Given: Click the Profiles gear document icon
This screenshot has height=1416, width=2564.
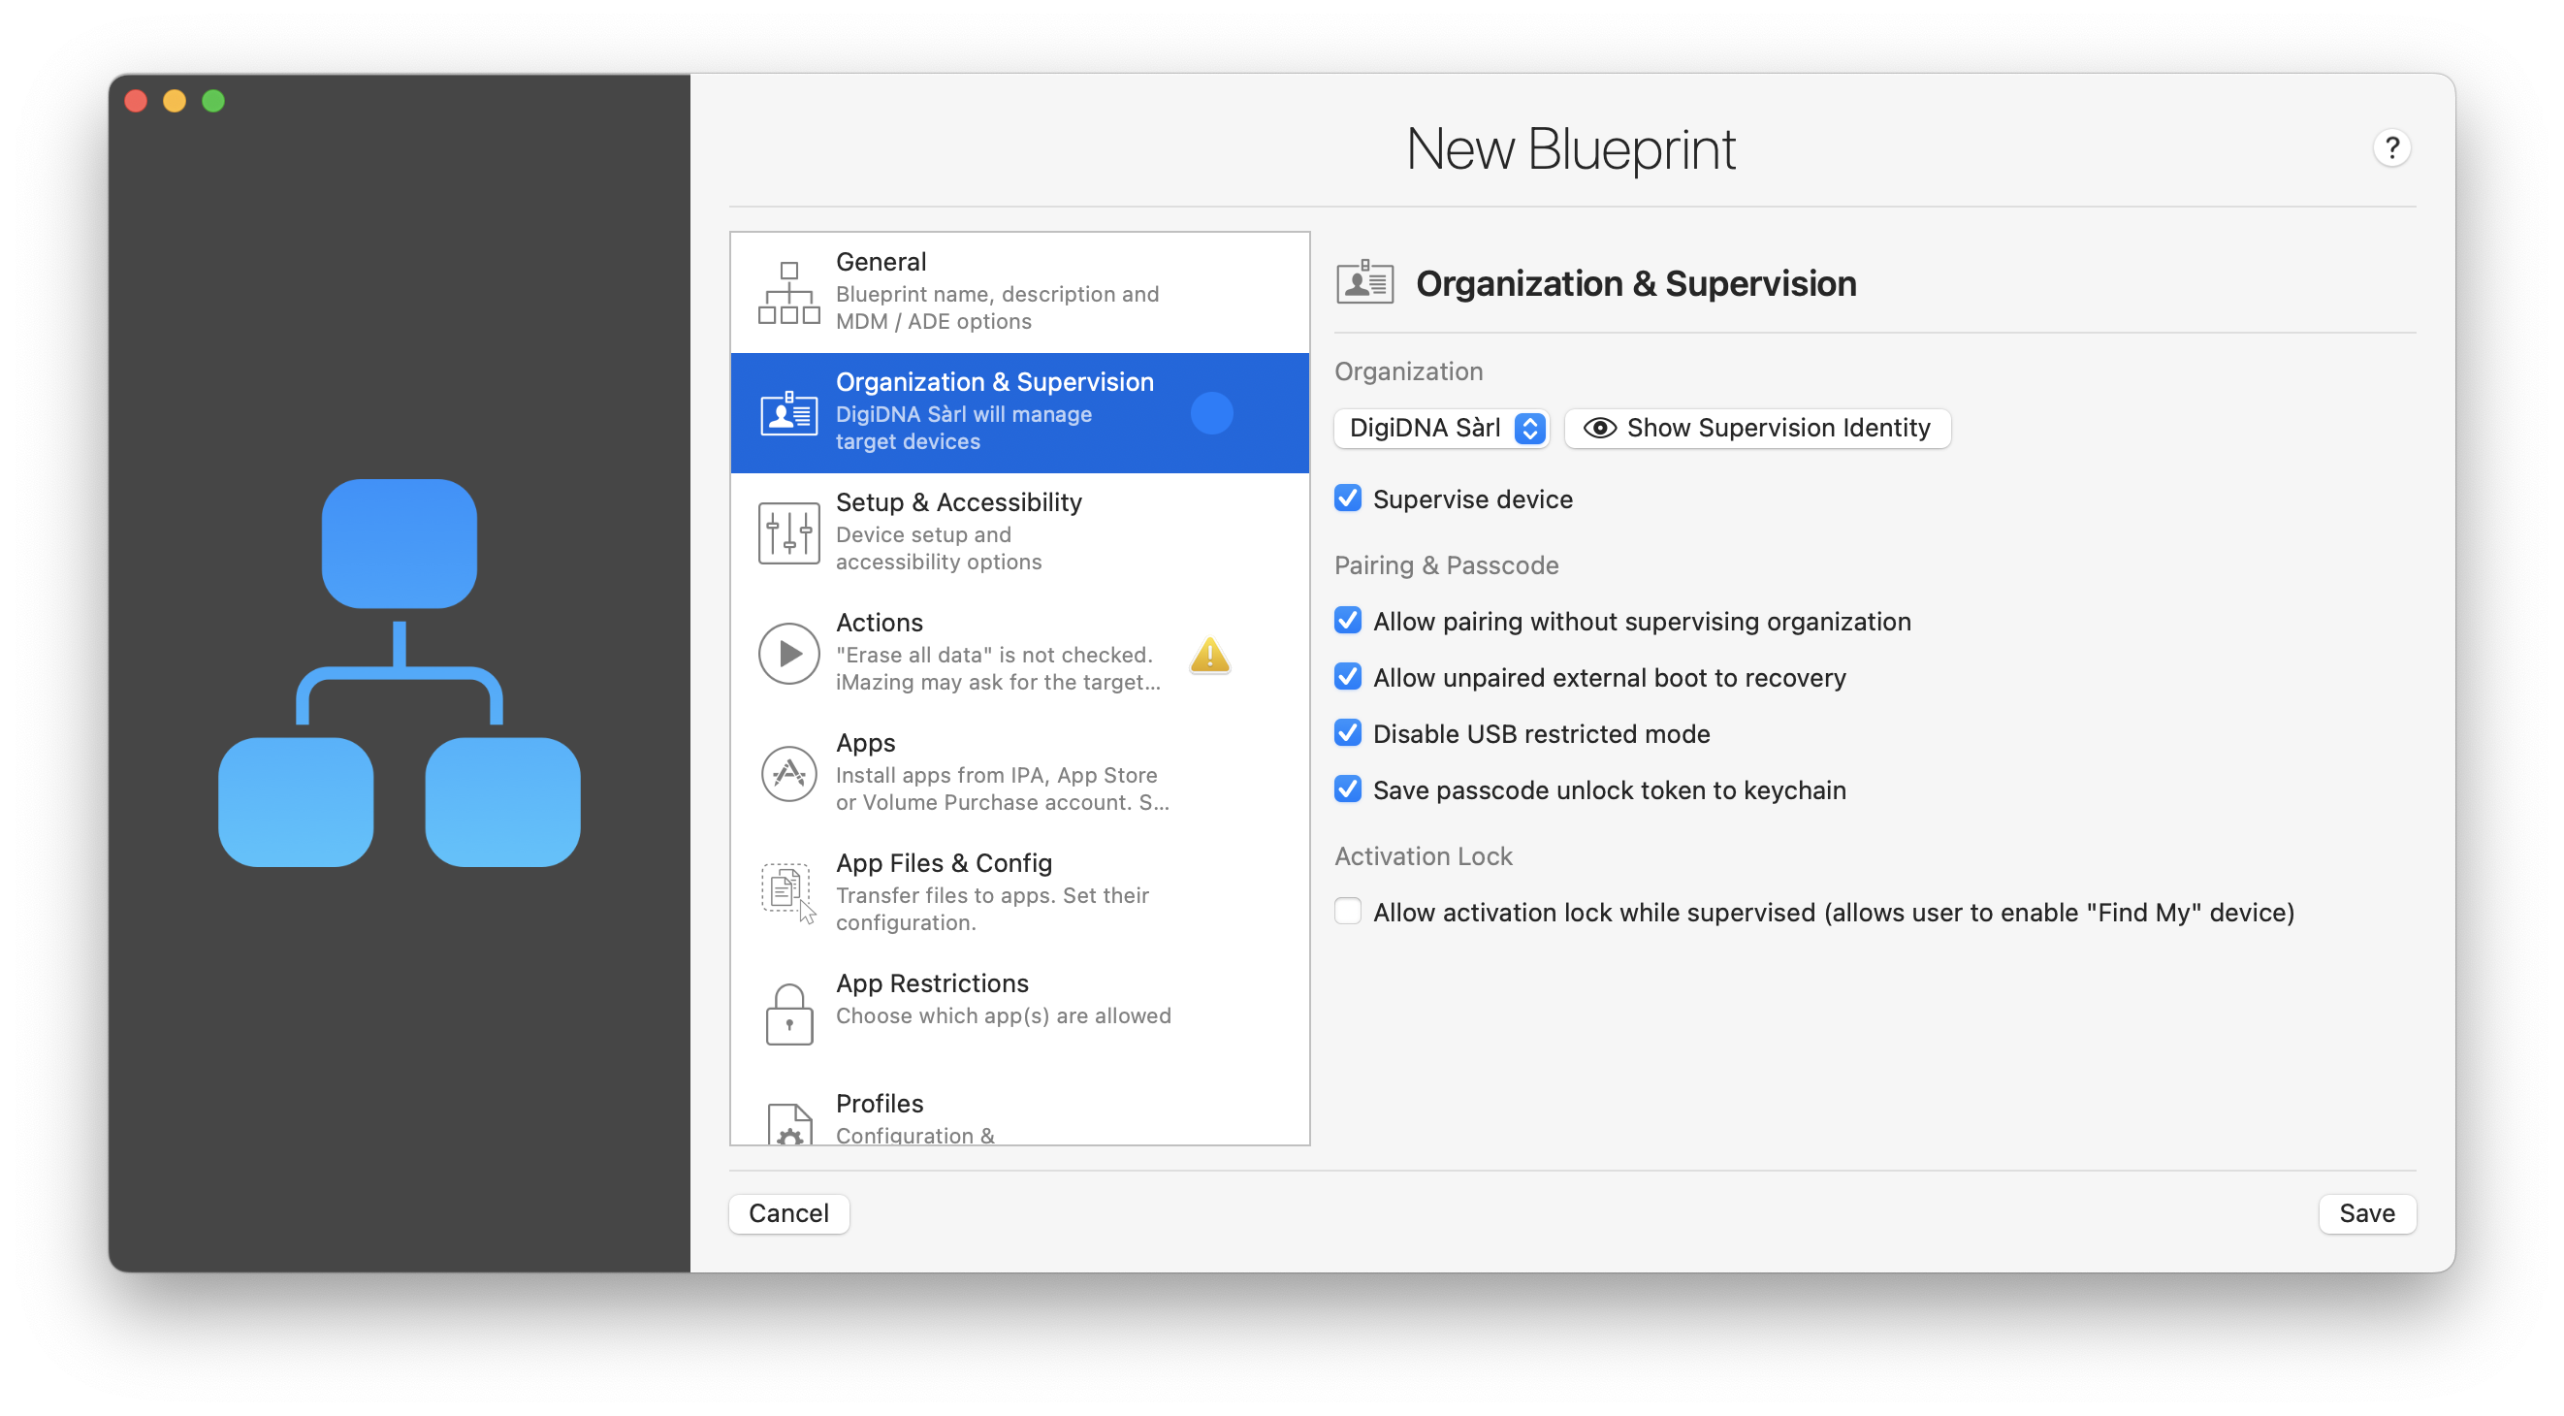Looking at the screenshot, I should click(x=788, y=1124).
